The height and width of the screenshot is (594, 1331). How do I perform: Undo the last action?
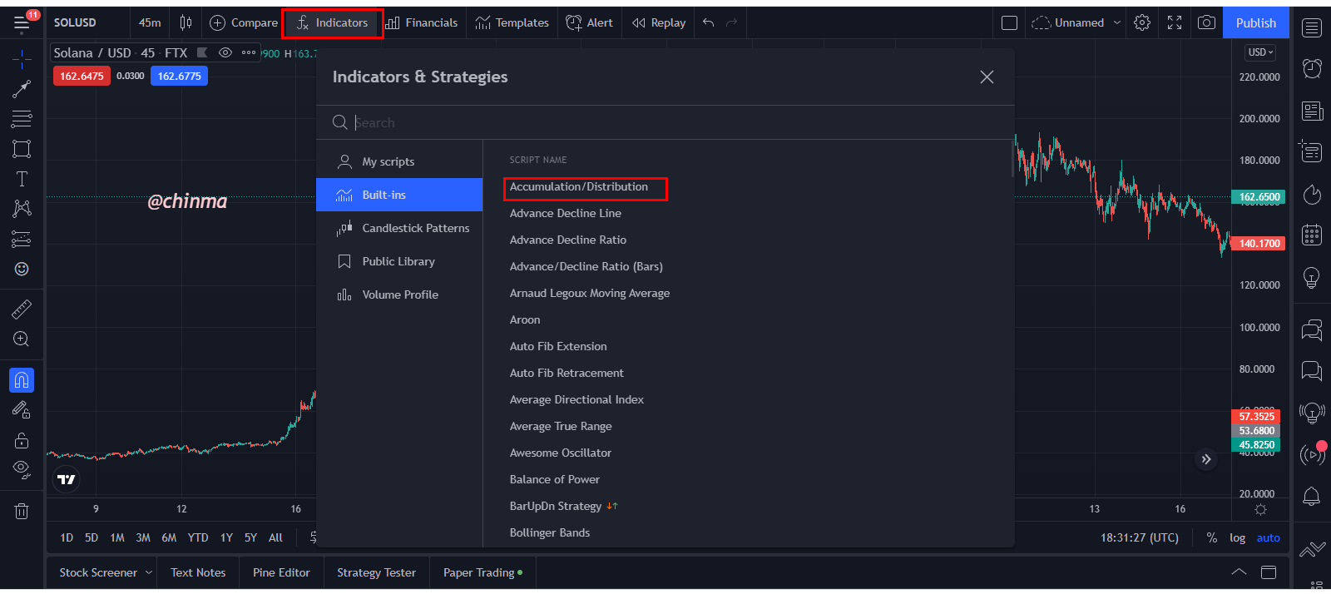point(708,22)
